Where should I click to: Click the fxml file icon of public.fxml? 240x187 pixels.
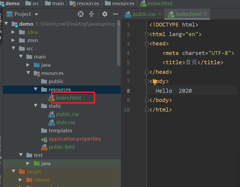[44, 147]
